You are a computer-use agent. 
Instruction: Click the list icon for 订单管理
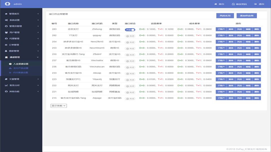(6, 45)
